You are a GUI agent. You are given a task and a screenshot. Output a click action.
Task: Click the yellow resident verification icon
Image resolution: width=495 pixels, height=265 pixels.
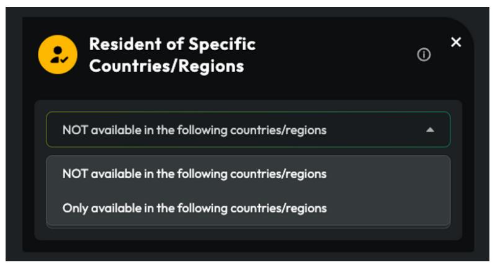click(x=58, y=54)
